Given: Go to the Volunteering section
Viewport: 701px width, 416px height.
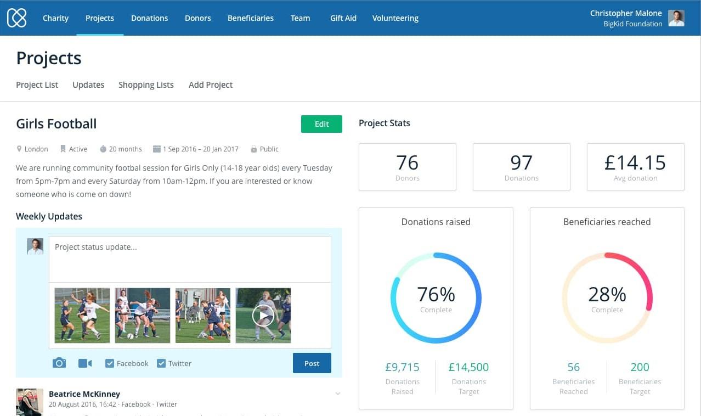Looking at the screenshot, I should pos(395,18).
